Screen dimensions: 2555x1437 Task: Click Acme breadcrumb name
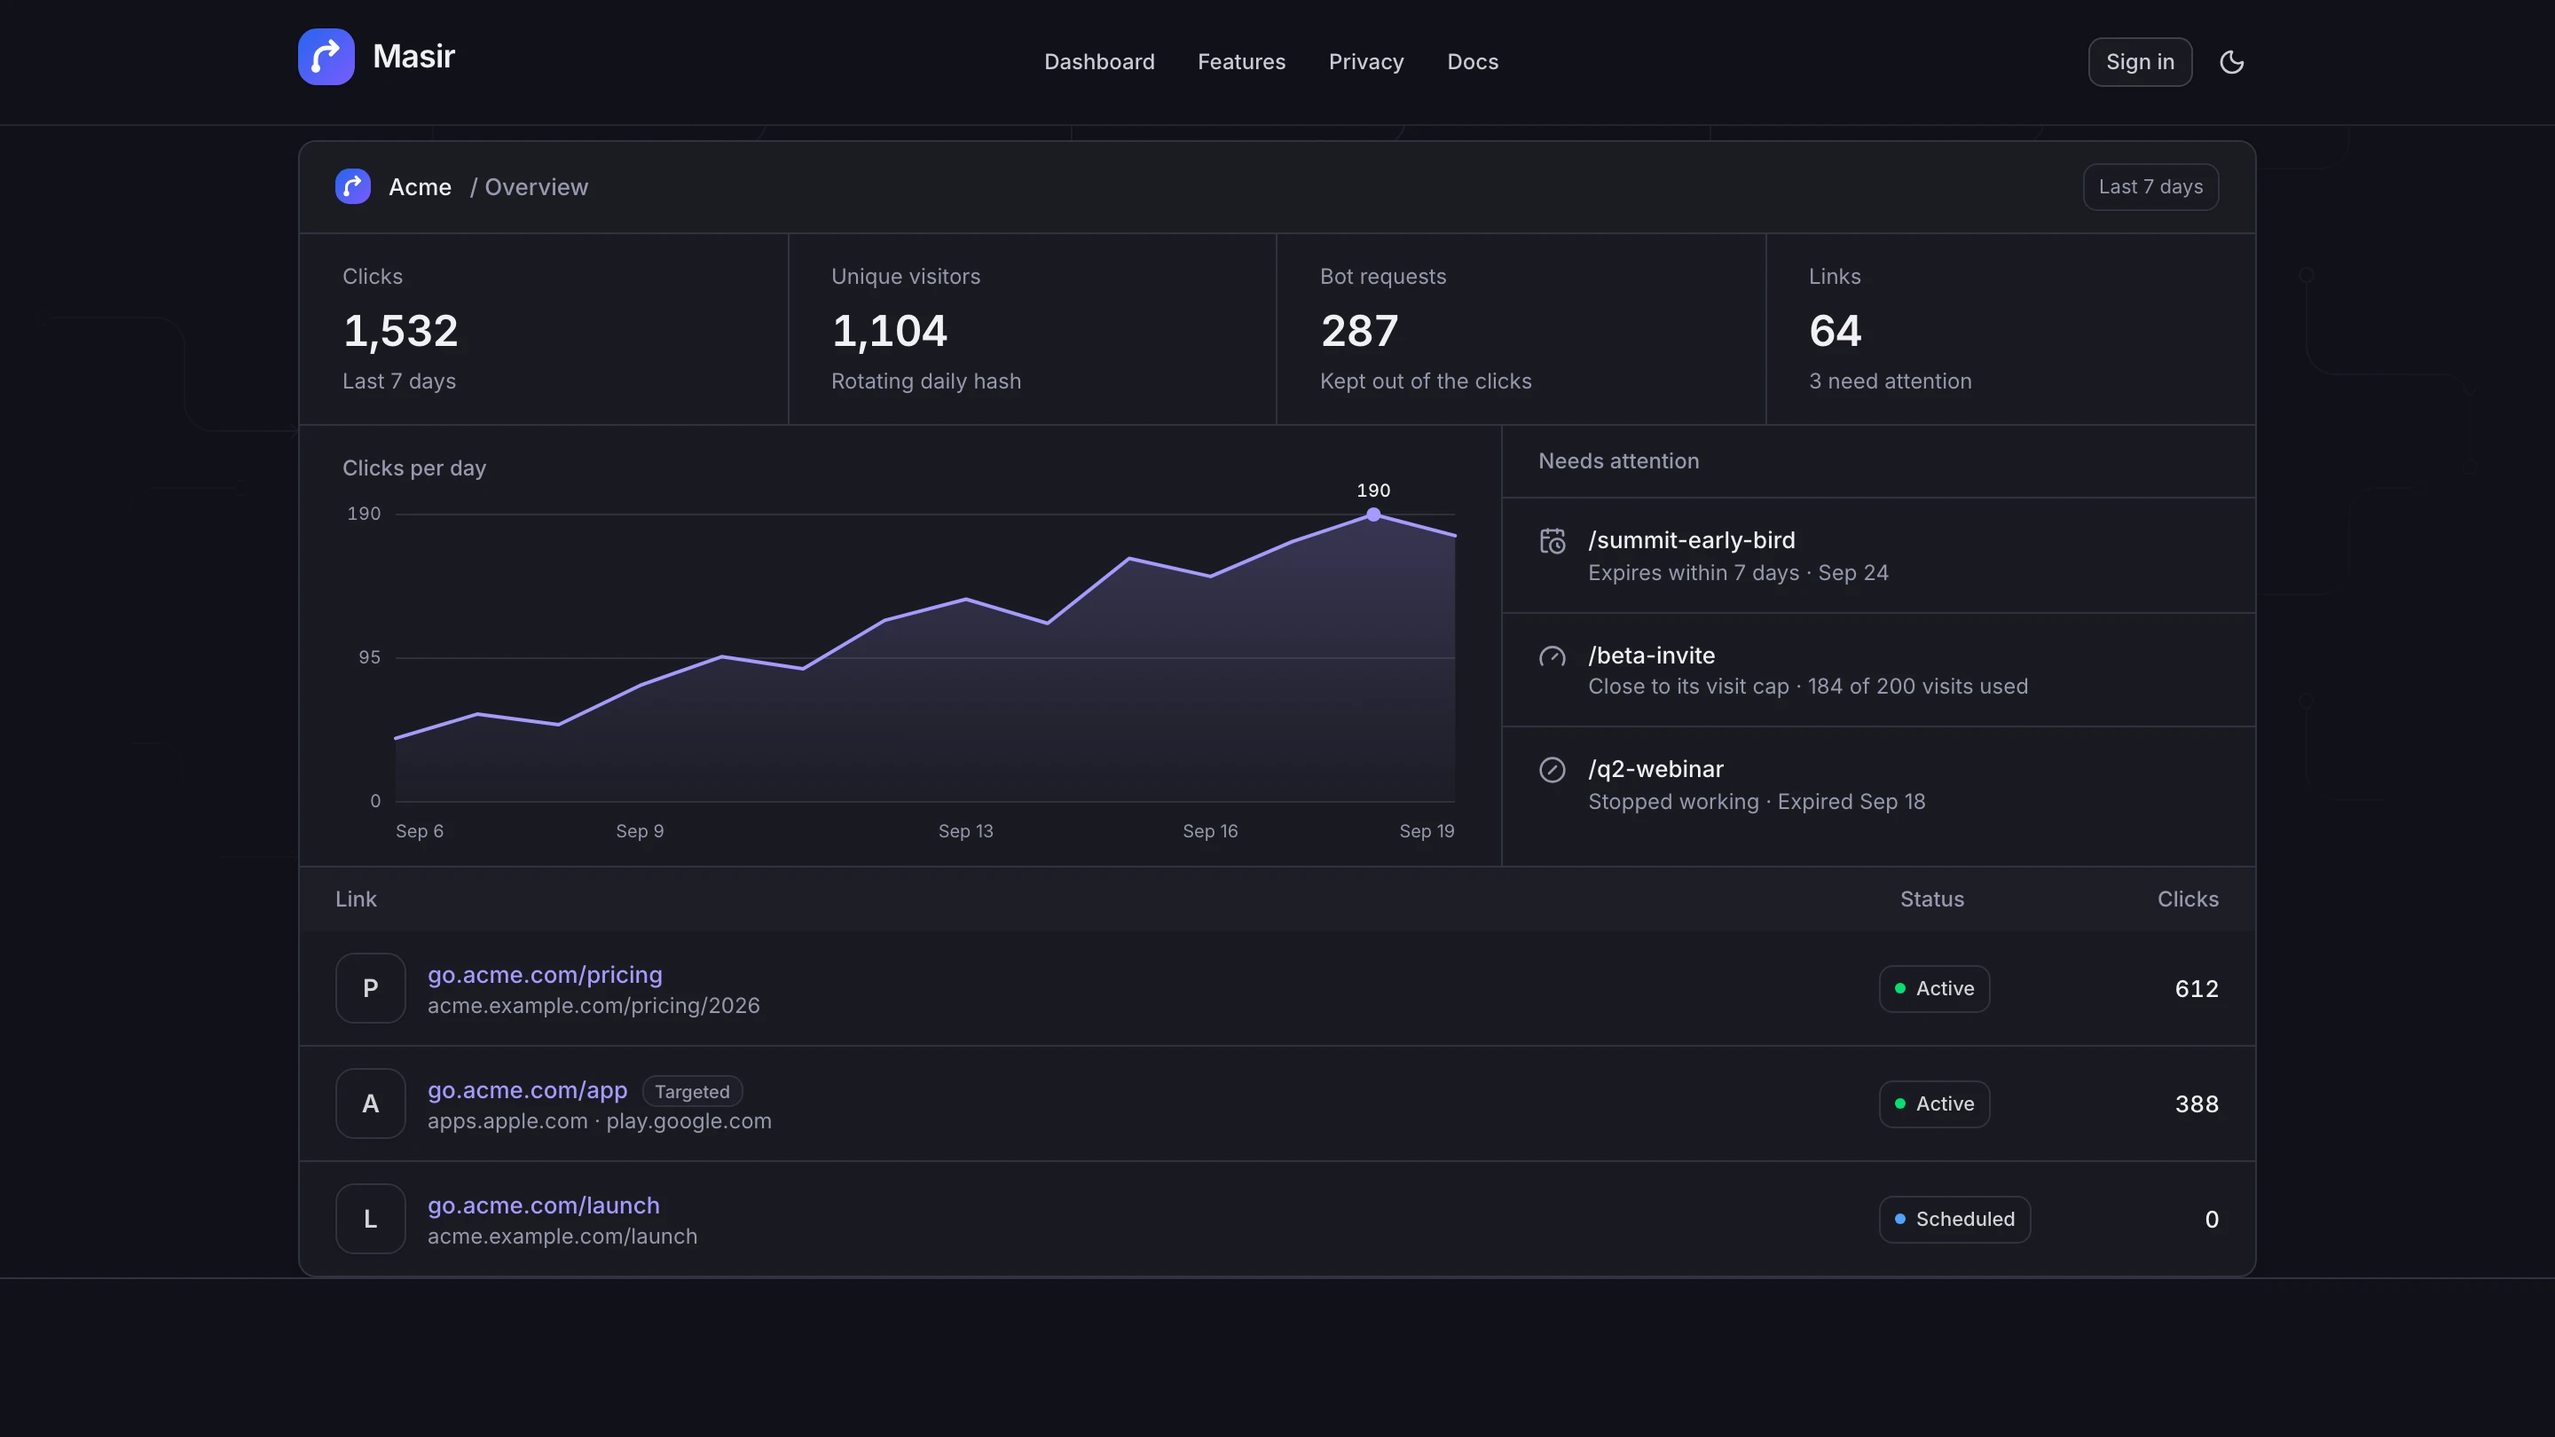(x=420, y=186)
